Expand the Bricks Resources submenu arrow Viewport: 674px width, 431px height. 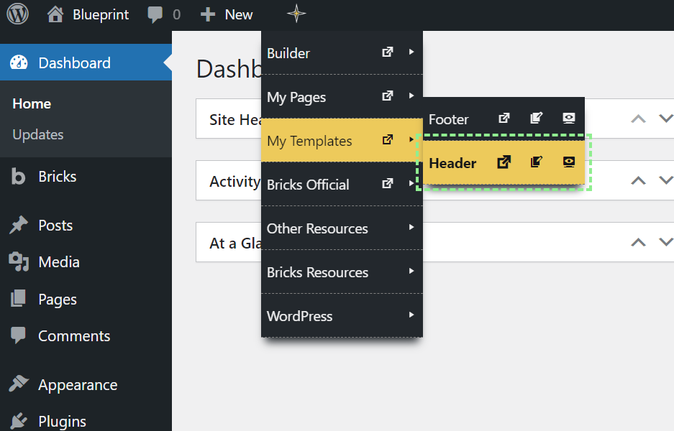click(411, 272)
